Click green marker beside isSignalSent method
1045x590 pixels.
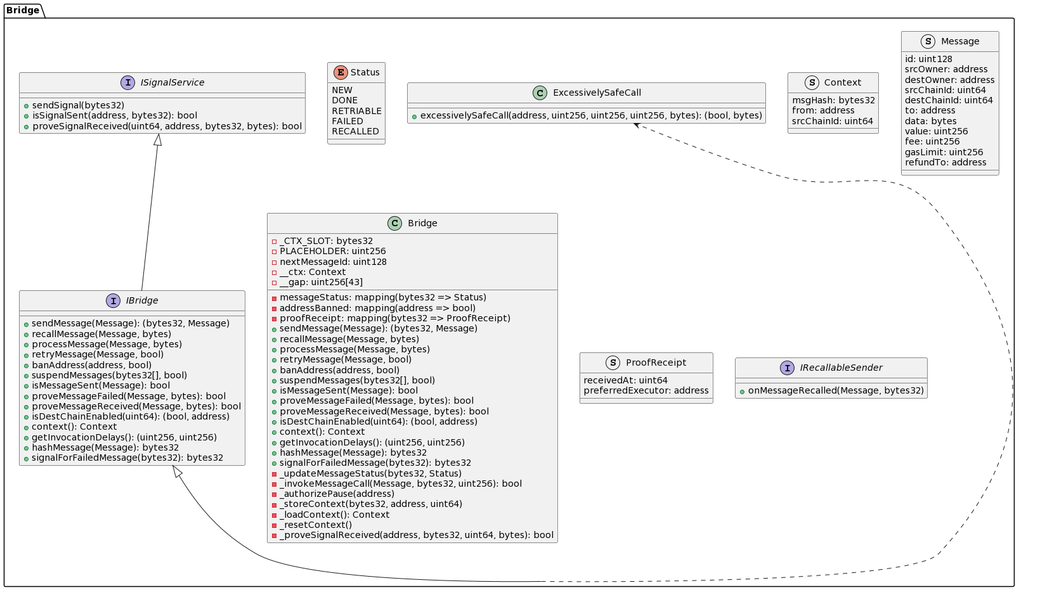(x=27, y=116)
